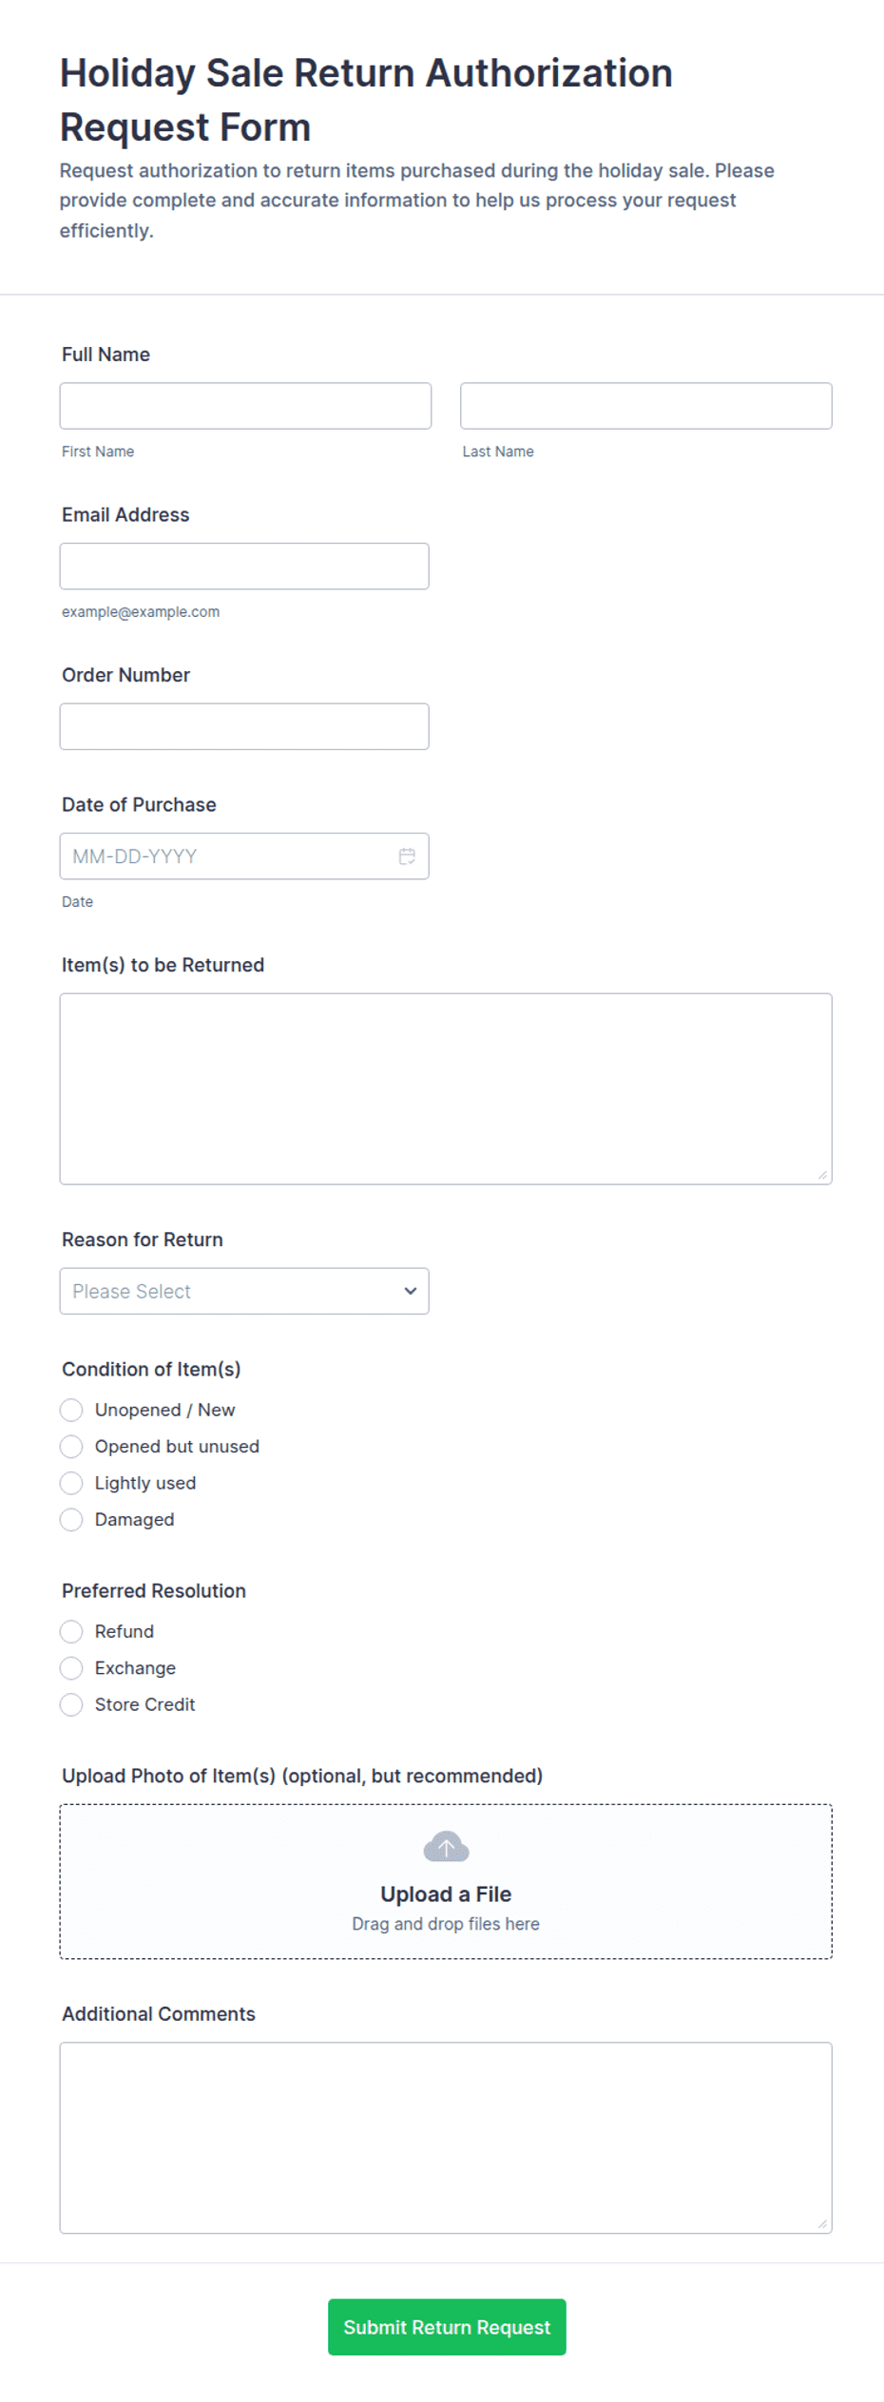This screenshot has height=2402, width=884.
Task: Click the cloud upload icon
Action: click(x=446, y=1847)
